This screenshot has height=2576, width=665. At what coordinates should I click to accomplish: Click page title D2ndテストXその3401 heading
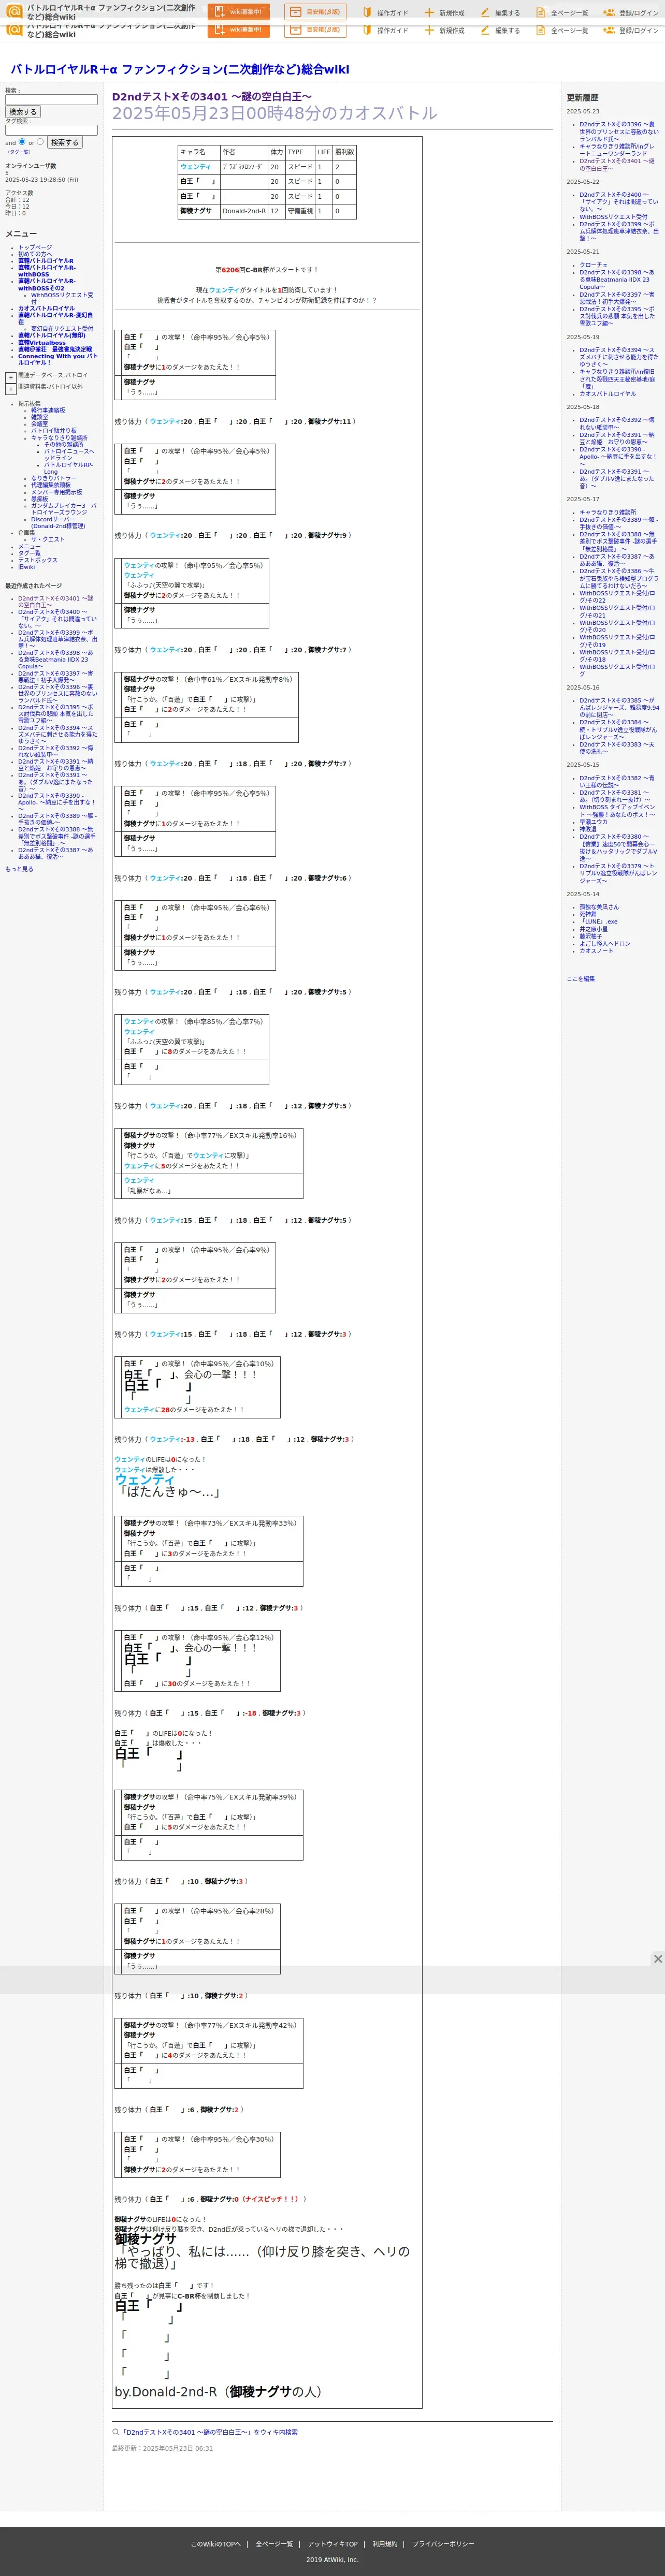(x=212, y=97)
